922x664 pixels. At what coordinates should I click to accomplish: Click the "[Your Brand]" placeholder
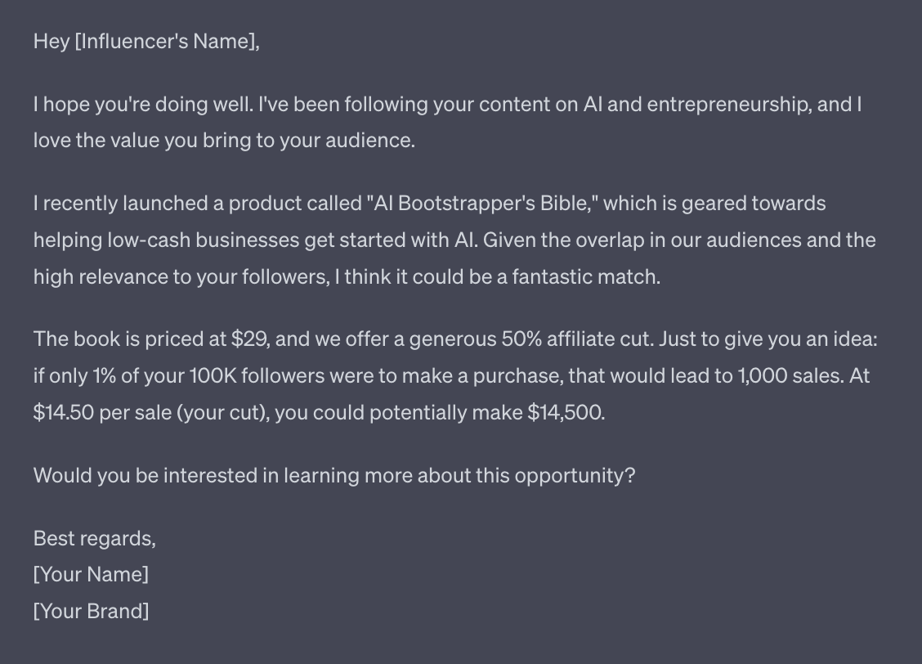point(91,611)
